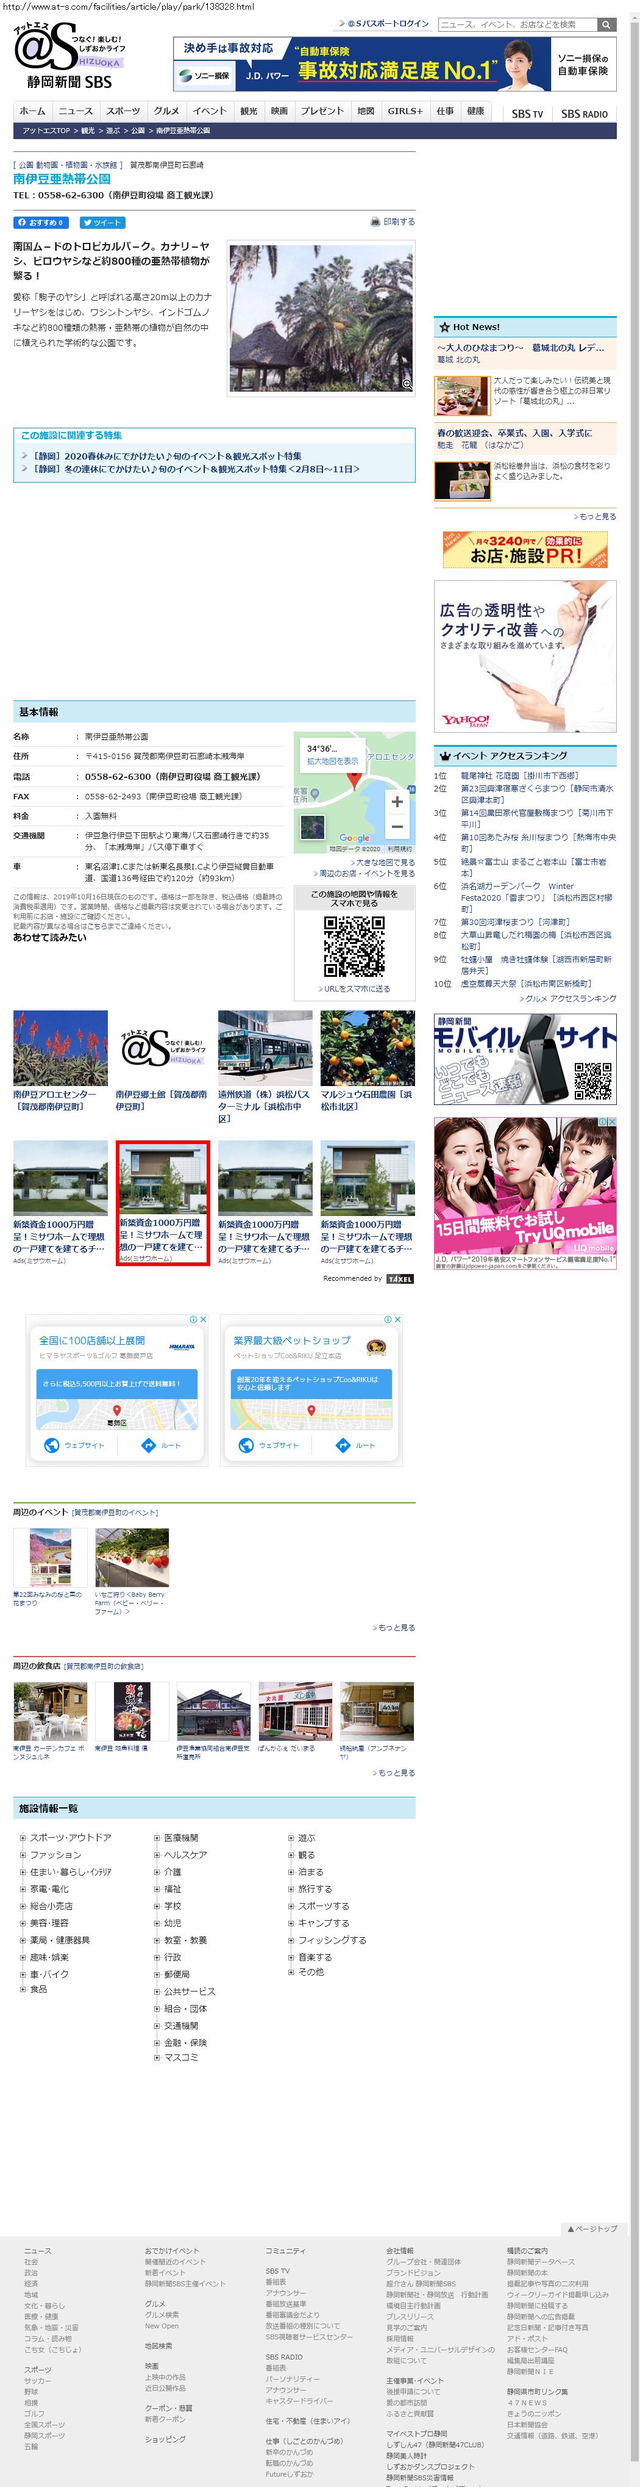Zoom out the map with minus button

click(396, 826)
